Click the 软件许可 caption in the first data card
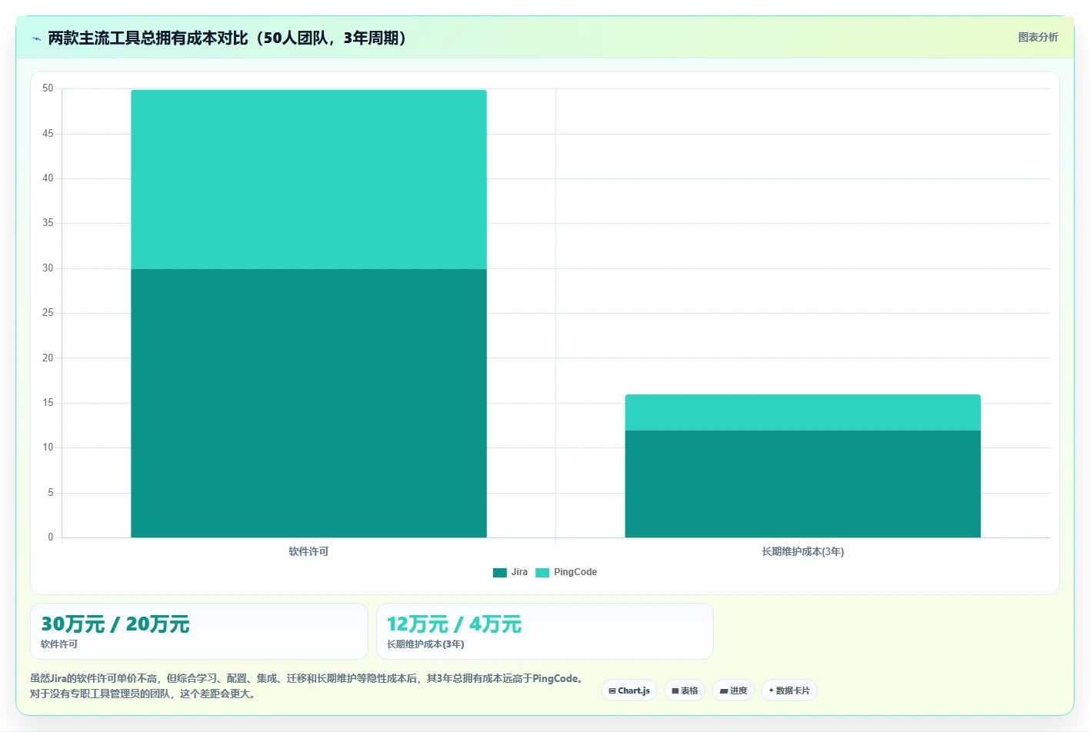The image size is (1090, 732). click(59, 644)
